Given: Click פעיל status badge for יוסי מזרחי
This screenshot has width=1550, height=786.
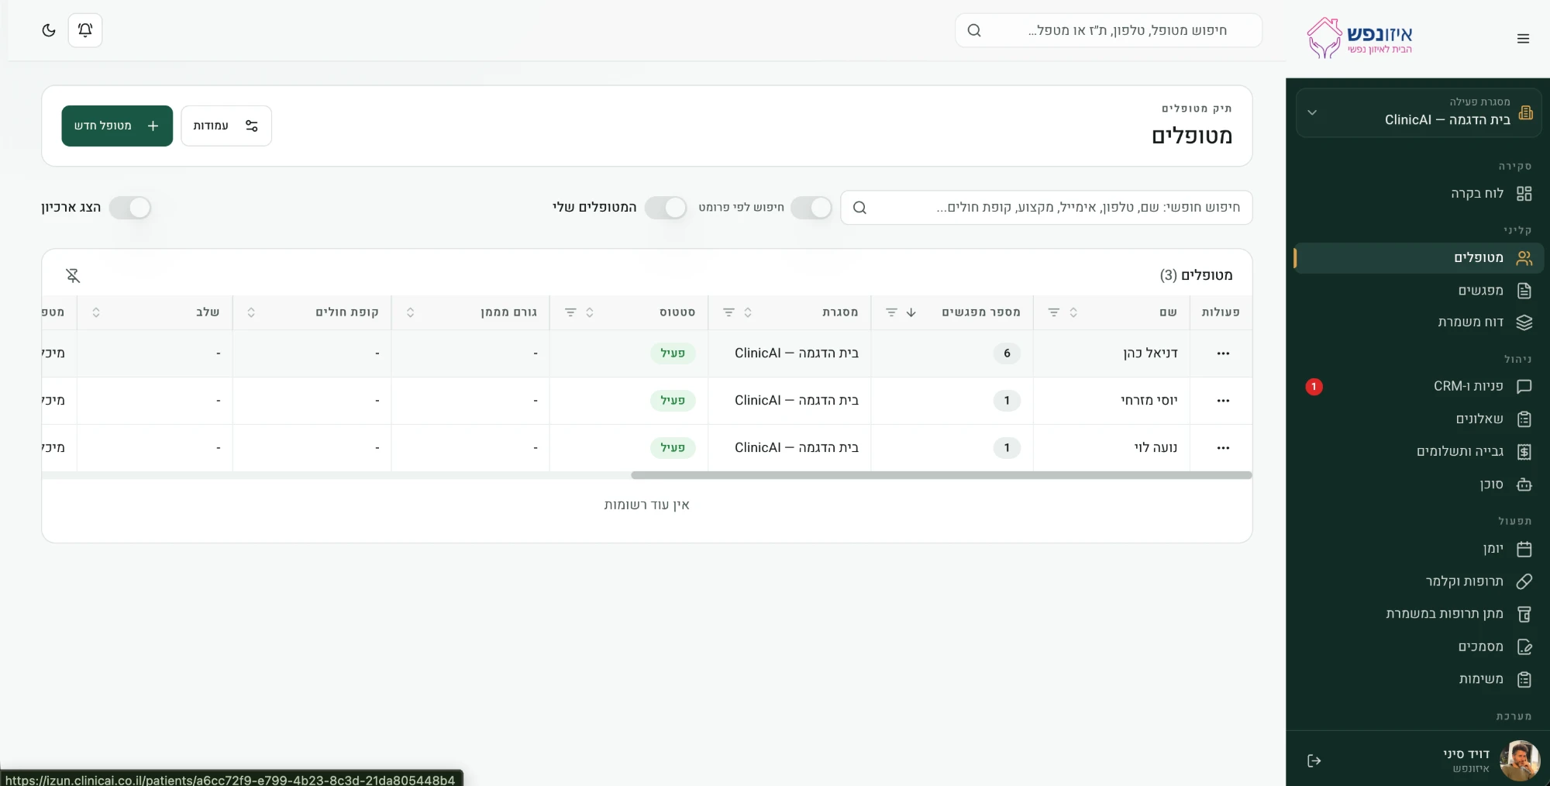Looking at the screenshot, I should 673,401.
